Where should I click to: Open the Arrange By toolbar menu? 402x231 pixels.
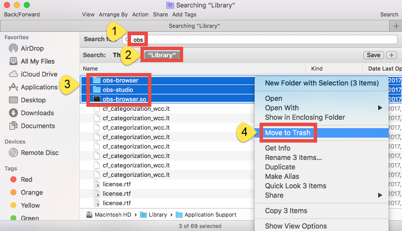pyautogui.click(x=113, y=14)
